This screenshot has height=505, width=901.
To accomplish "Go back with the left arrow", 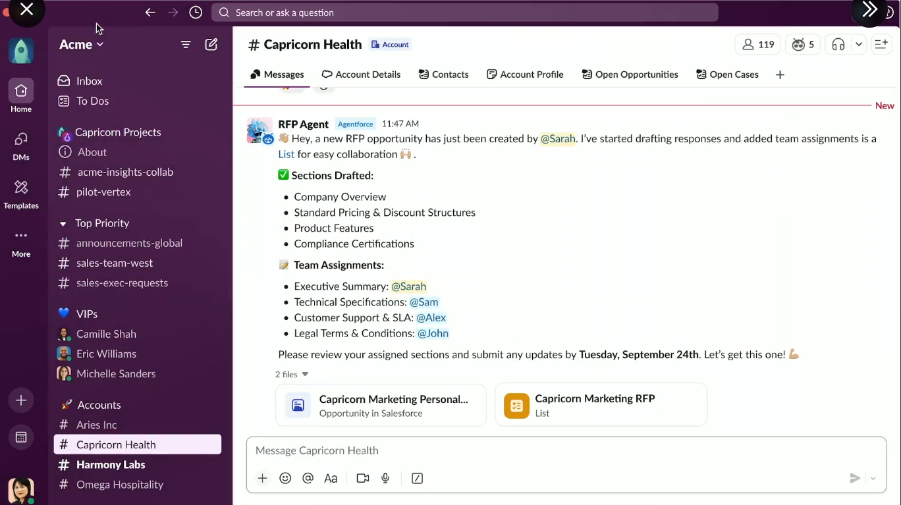I will click(150, 13).
